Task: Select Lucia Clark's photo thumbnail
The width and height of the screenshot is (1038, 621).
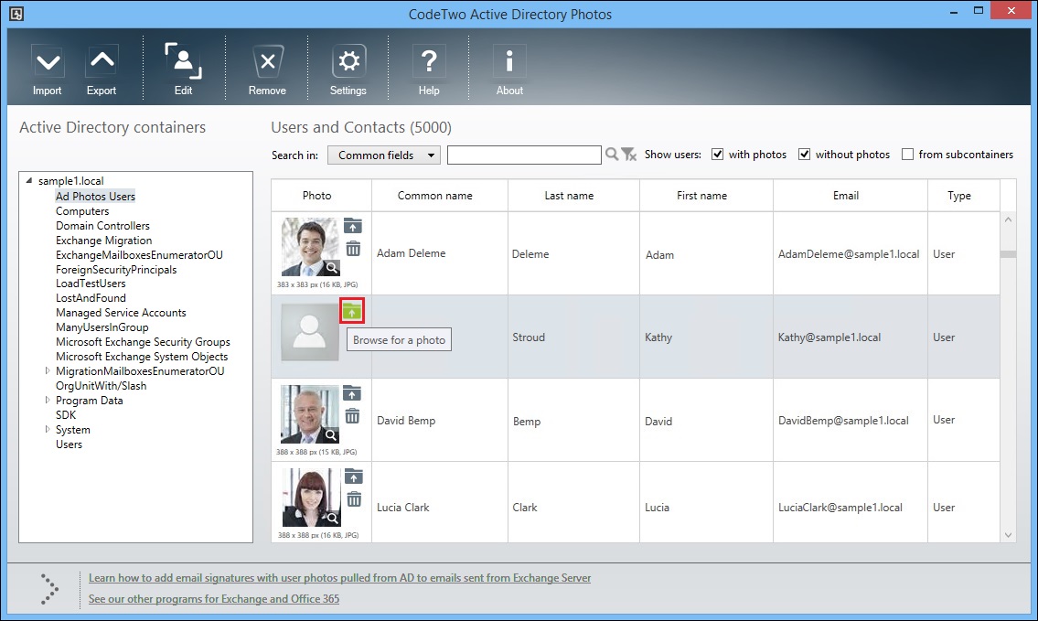Action: pos(311,498)
